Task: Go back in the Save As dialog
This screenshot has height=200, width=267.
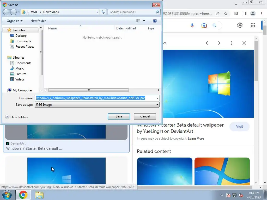Action: tap(6, 12)
